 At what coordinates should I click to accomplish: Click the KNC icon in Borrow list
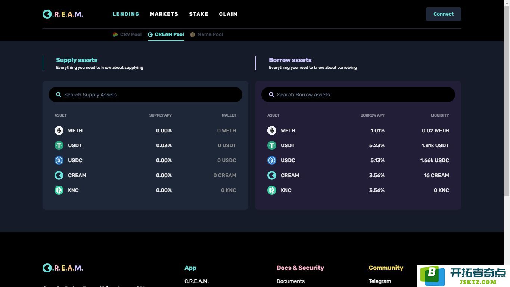pos(272,190)
